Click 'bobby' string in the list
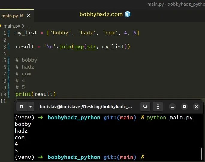 61,33
